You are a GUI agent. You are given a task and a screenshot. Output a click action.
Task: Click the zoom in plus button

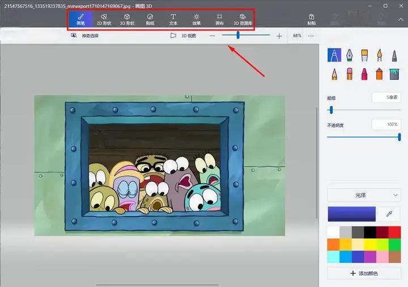point(279,36)
